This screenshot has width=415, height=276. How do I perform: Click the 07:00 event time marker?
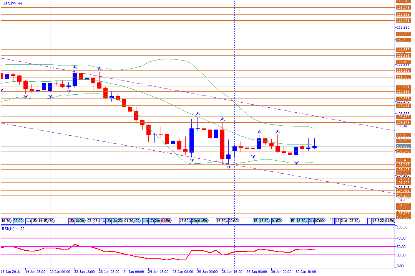pos(319,221)
